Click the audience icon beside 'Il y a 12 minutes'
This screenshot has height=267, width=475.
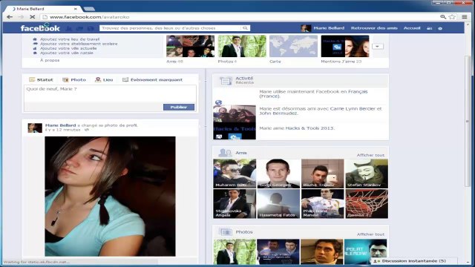(x=87, y=130)
